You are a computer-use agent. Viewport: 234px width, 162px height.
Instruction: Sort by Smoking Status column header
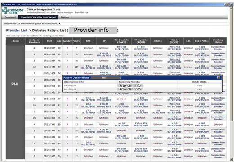(x=218, y=41)
